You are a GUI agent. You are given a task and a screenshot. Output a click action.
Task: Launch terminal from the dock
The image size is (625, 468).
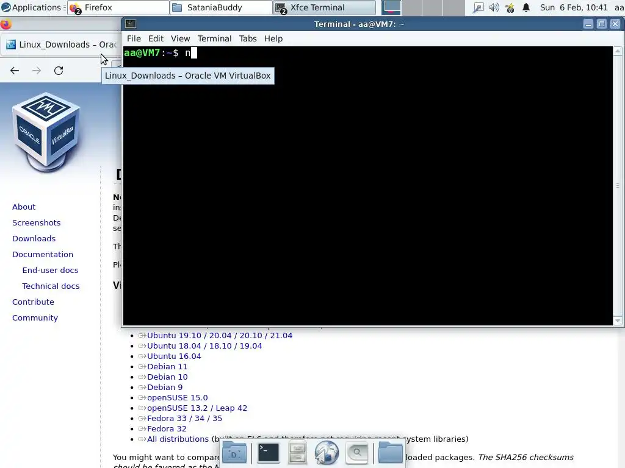(268, 453)
